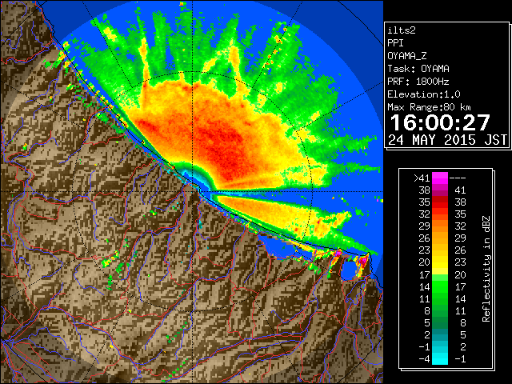
Task: Click the 16:00:27 timestamp
Action: (x=440, y=122)
